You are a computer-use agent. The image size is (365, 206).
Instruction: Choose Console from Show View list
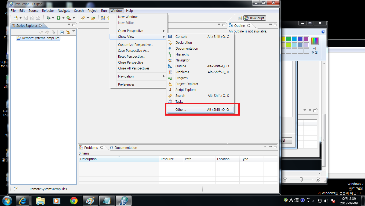181,36
